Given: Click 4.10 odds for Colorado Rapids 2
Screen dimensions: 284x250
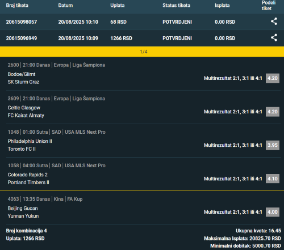Looking at the screenshot, I should pyautogui.click(x=273, y=179).
